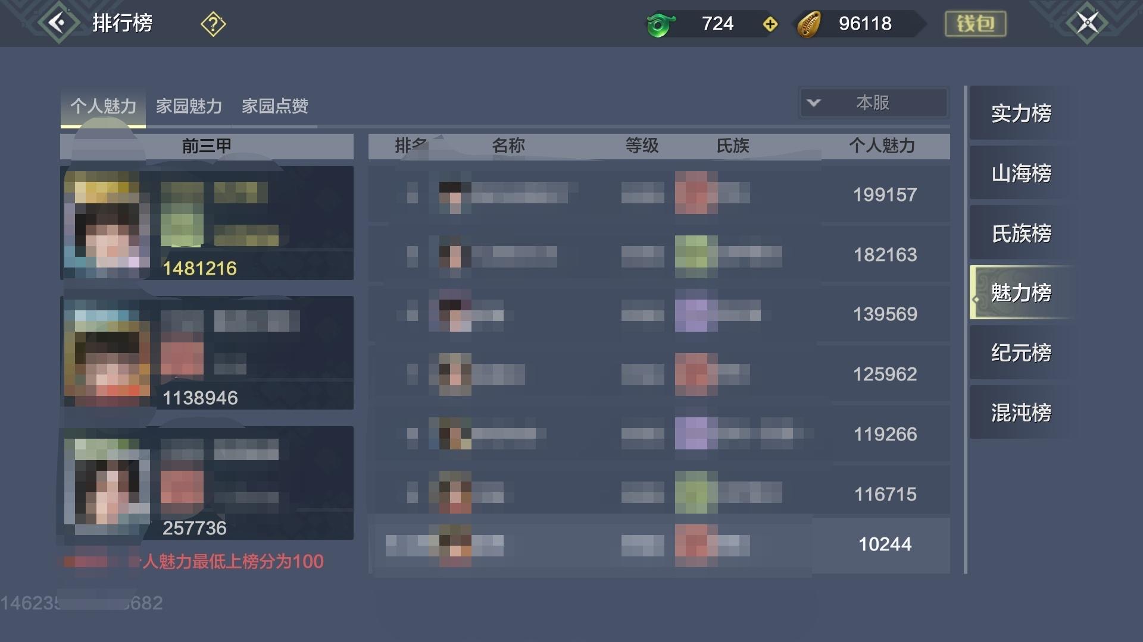The image size is (1143, 642).
Task: Open the 混沌榜 ranking category
Action: point(1020,413)
